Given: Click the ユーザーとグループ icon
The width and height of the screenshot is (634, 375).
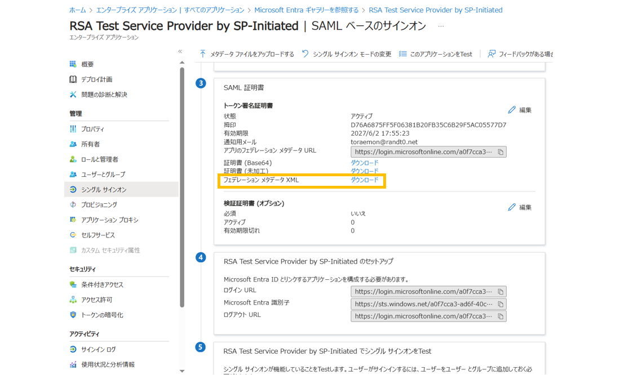Looking at the screenshot, I should [x=73, y=174].
